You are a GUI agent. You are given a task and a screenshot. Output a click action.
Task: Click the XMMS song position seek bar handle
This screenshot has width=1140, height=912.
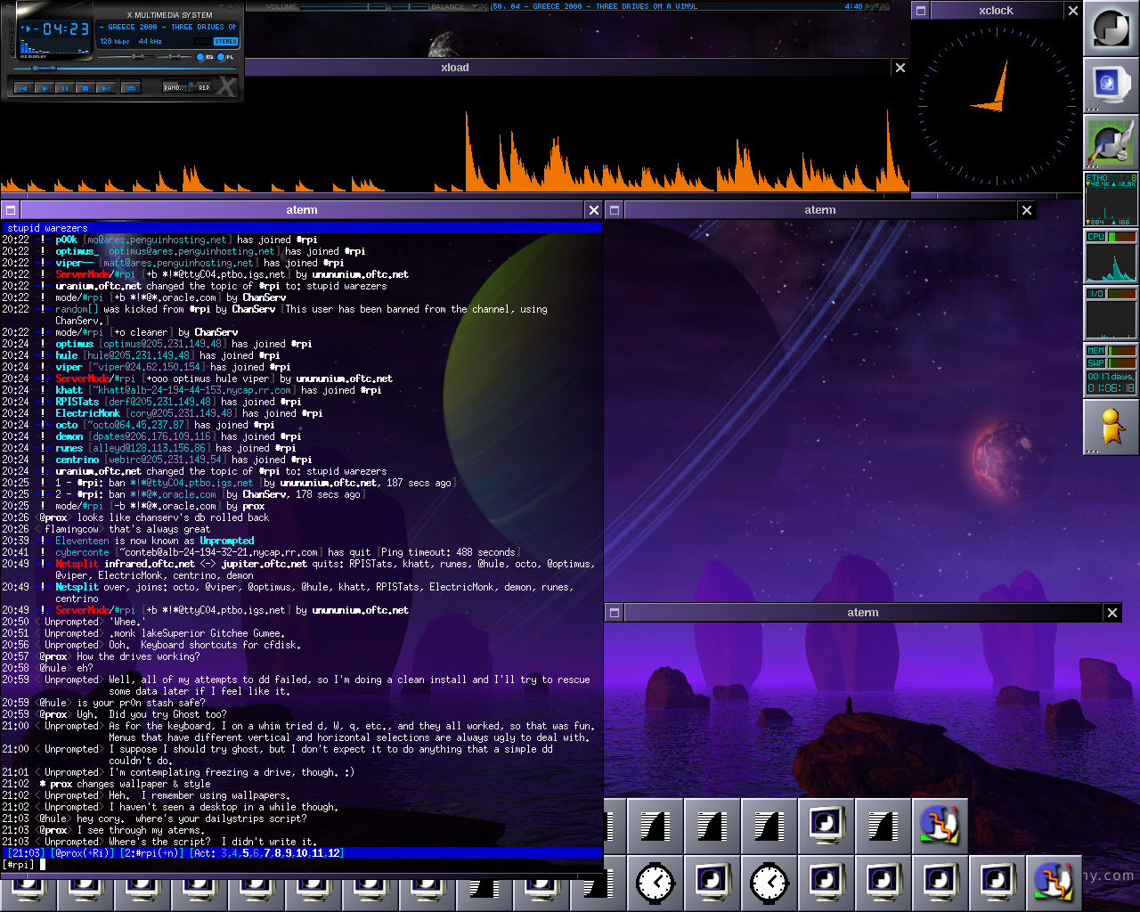(44, 69)
